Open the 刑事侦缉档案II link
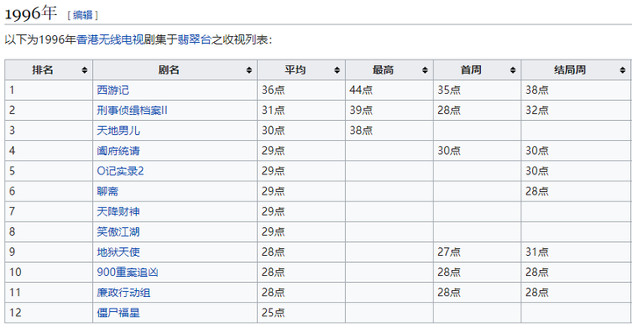 [x=132, y=110]
